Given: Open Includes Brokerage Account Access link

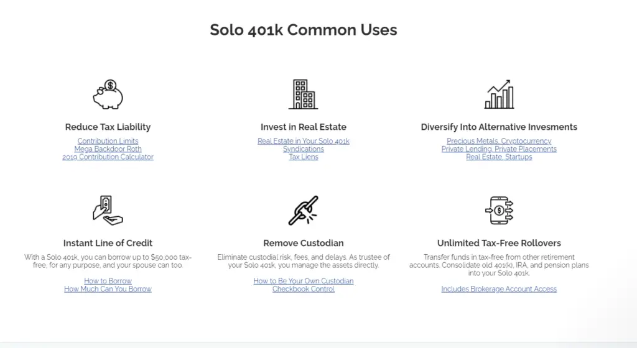Looking at the screenshot, I should click(x=499, y=289).
